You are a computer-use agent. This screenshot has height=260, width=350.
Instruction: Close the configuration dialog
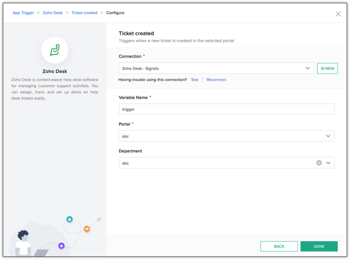point(338,14)
